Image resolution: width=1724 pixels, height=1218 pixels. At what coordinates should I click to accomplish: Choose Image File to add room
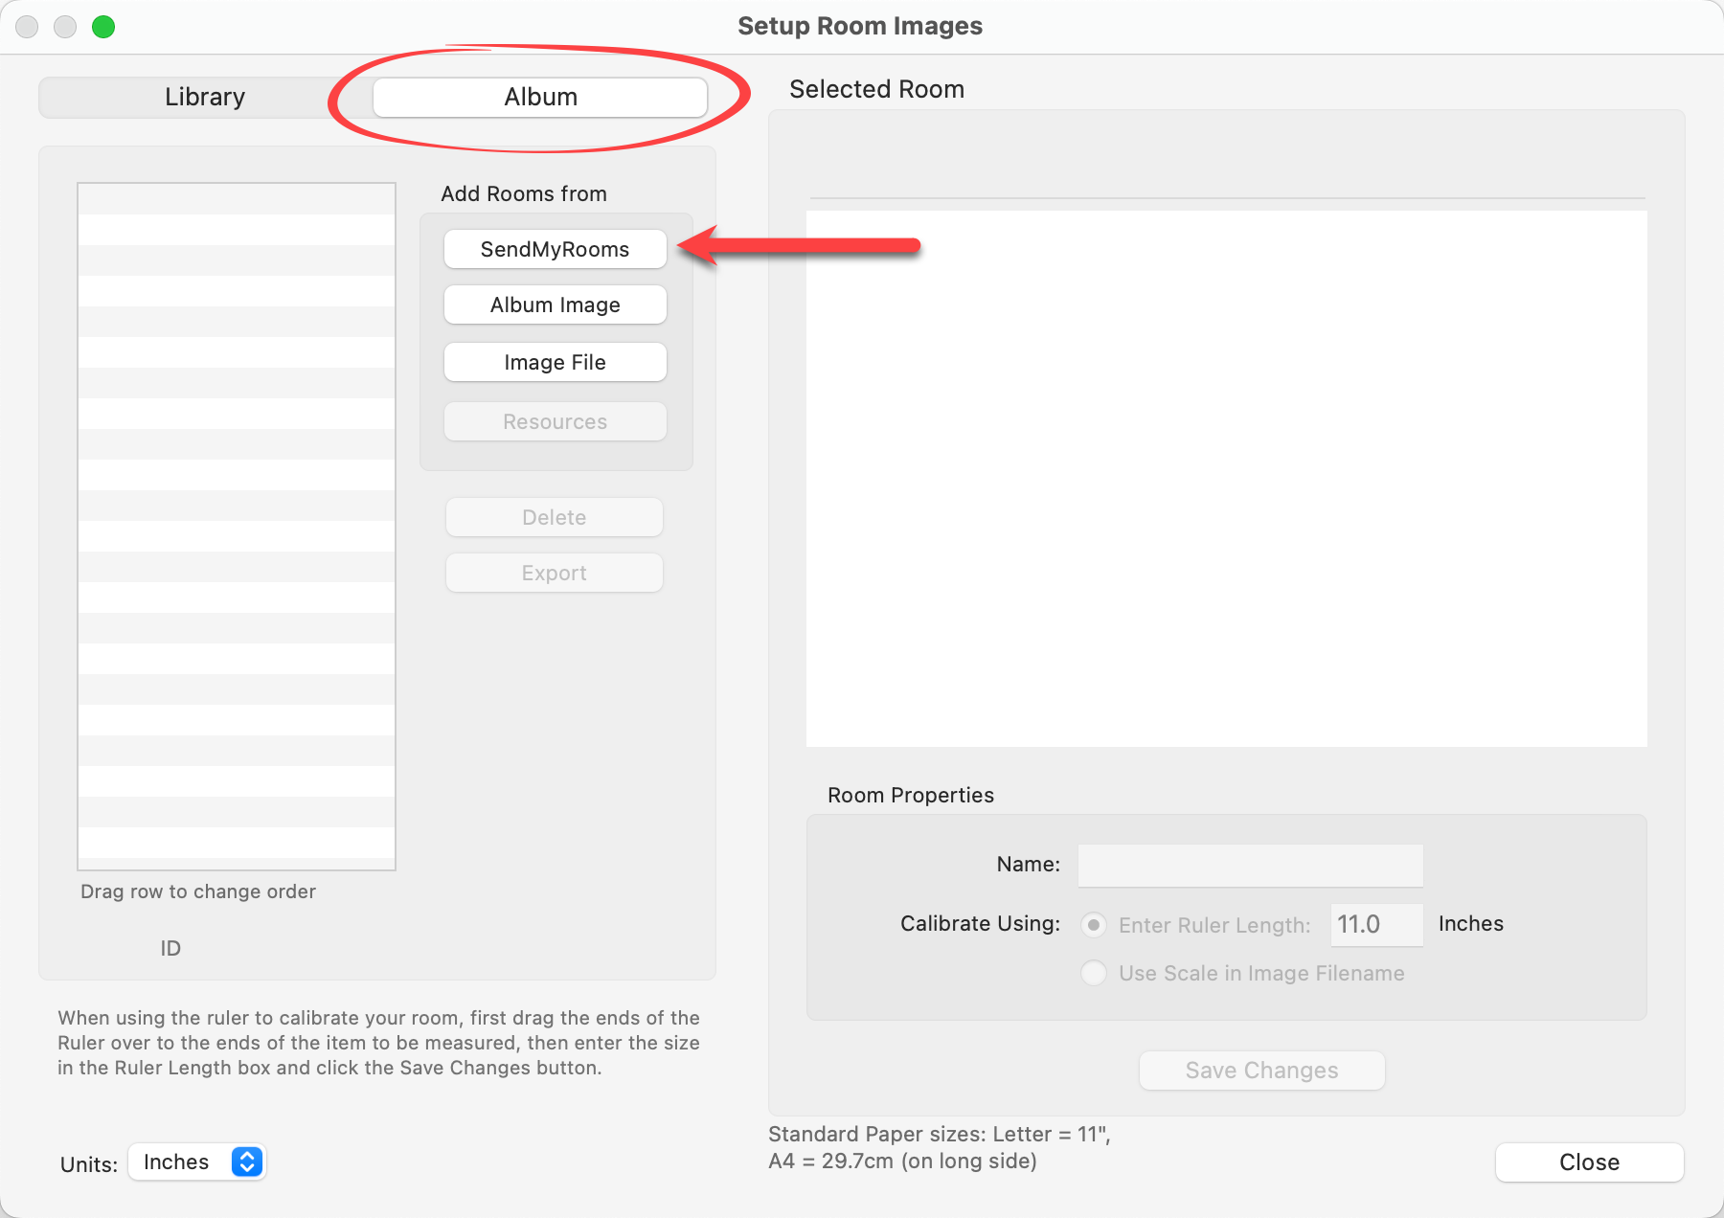tap(555, 363)
